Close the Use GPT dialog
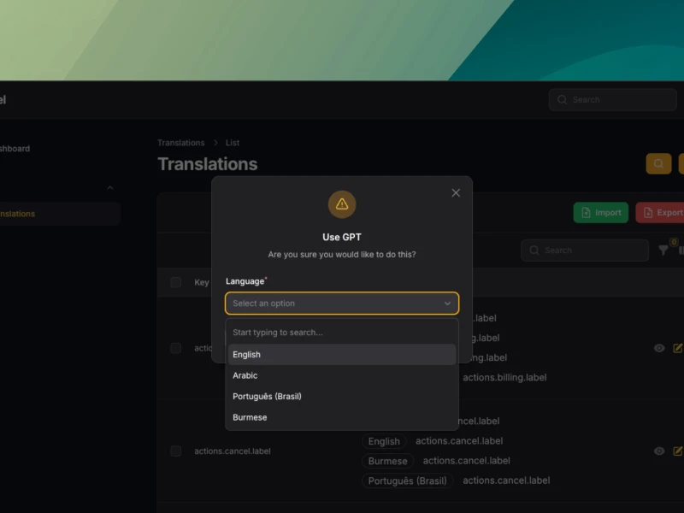This screenshot has height=513, width=684. pos(456,193)
